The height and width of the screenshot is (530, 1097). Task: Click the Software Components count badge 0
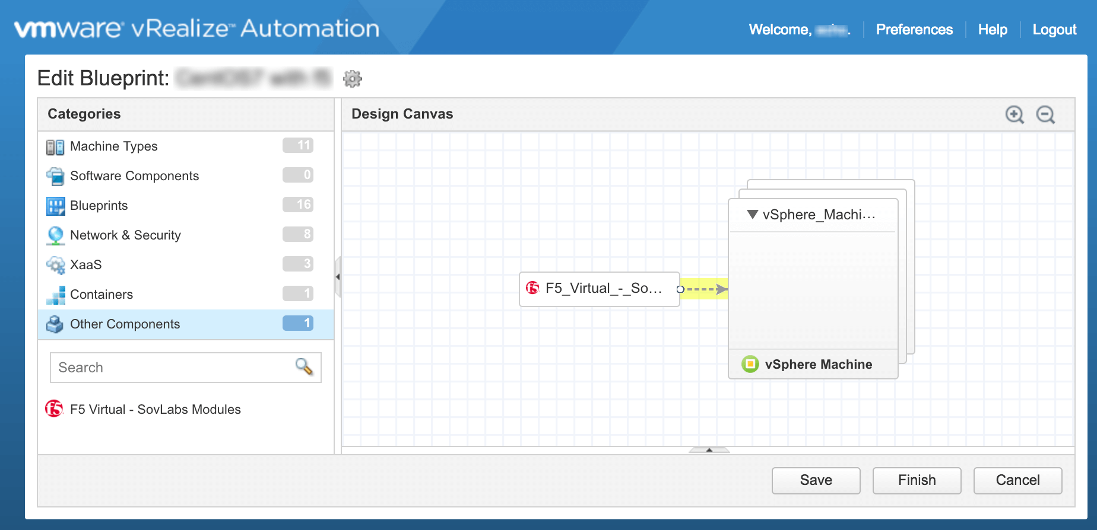coord(298,175)
